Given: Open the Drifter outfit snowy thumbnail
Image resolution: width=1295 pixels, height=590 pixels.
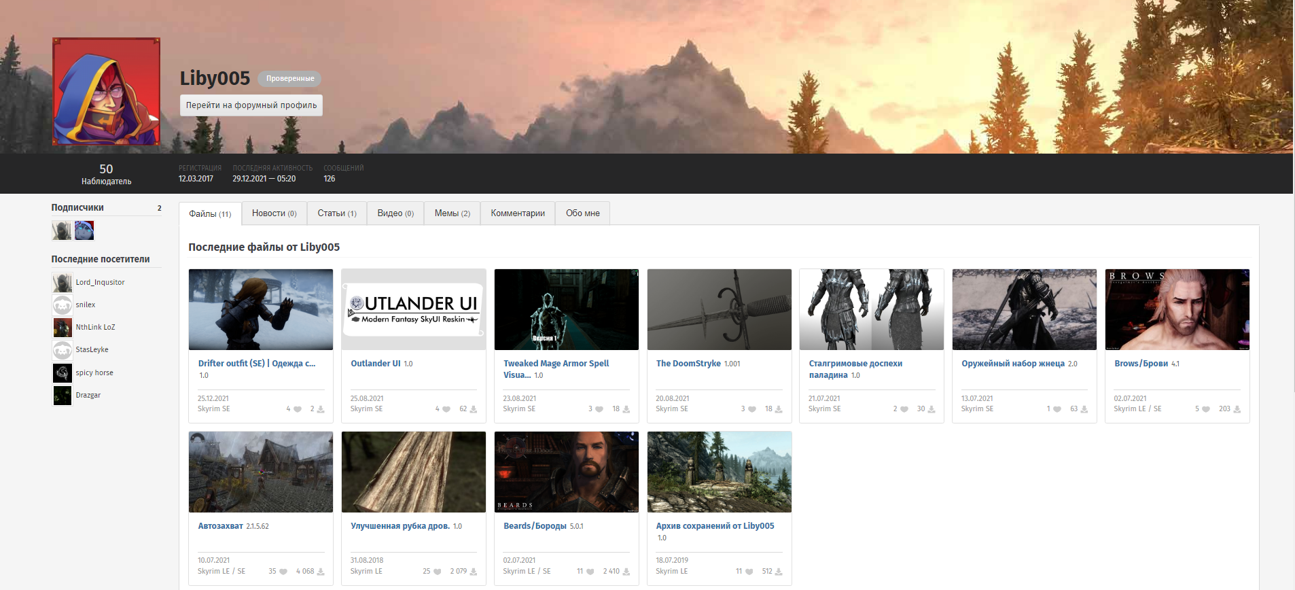Looking at the screenshot, I should coord(261,309).
